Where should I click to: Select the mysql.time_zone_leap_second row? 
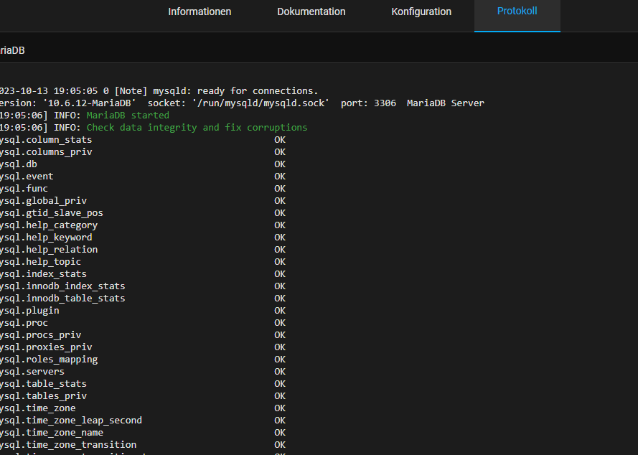[x=143, y=421]
